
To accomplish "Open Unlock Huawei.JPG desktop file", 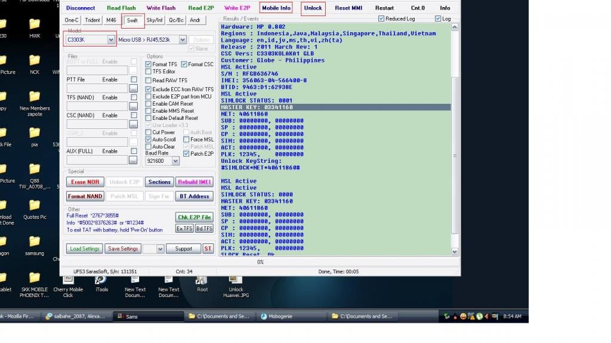I will pyautogui.click(x=236, y=280).
